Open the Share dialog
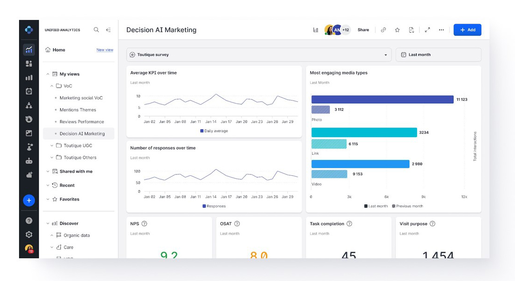The image size is (515, 281). pyautogui.click(x=363, y=30)
